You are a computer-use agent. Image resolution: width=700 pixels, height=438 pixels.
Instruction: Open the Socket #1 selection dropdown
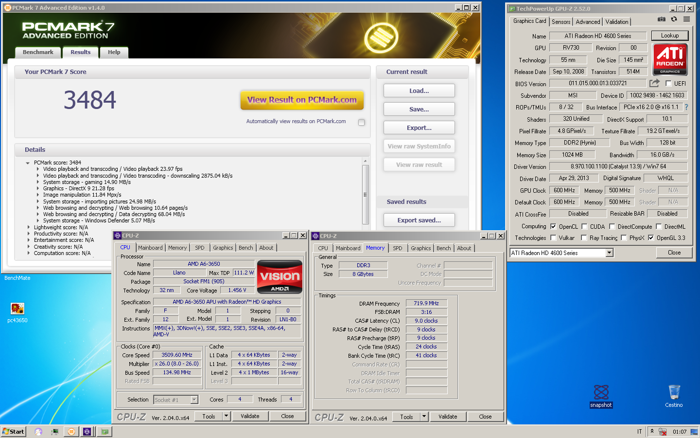click(194, 400)
